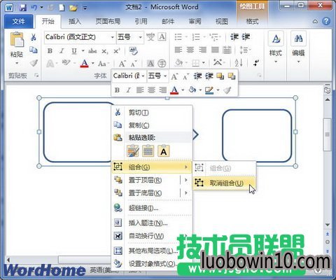Switch to the 格式 Format tab

coord(253,22)
